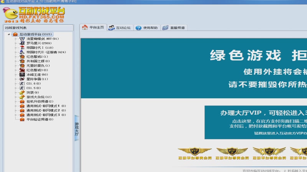Screen dimensions: 307x172
Task: Select the 冰峰王座 (60) row
Action: [37, 75]
